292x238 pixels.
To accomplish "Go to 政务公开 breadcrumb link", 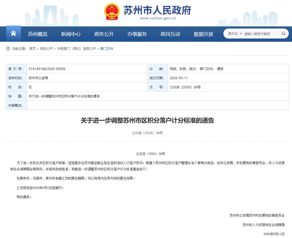I will pos(47,49).
